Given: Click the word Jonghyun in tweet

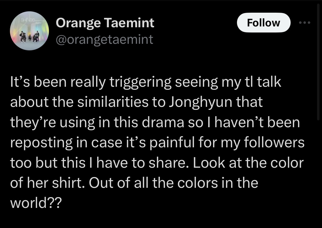Looking at the screenshot, I should pyautogui.click(x=201, y=102).
